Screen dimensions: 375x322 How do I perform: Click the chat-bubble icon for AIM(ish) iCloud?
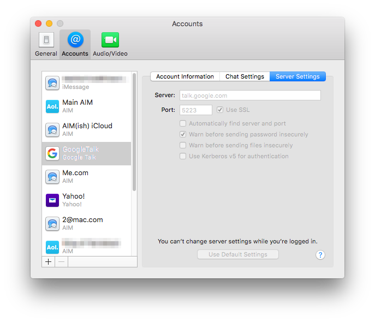(x=52, y=130)
